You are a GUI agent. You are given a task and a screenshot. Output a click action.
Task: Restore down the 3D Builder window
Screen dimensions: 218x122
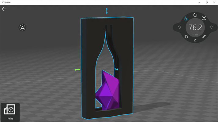tap(207, 2)
